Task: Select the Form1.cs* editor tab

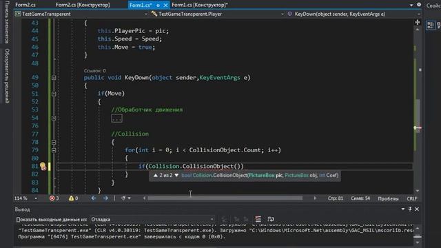Action: point(141,5)
